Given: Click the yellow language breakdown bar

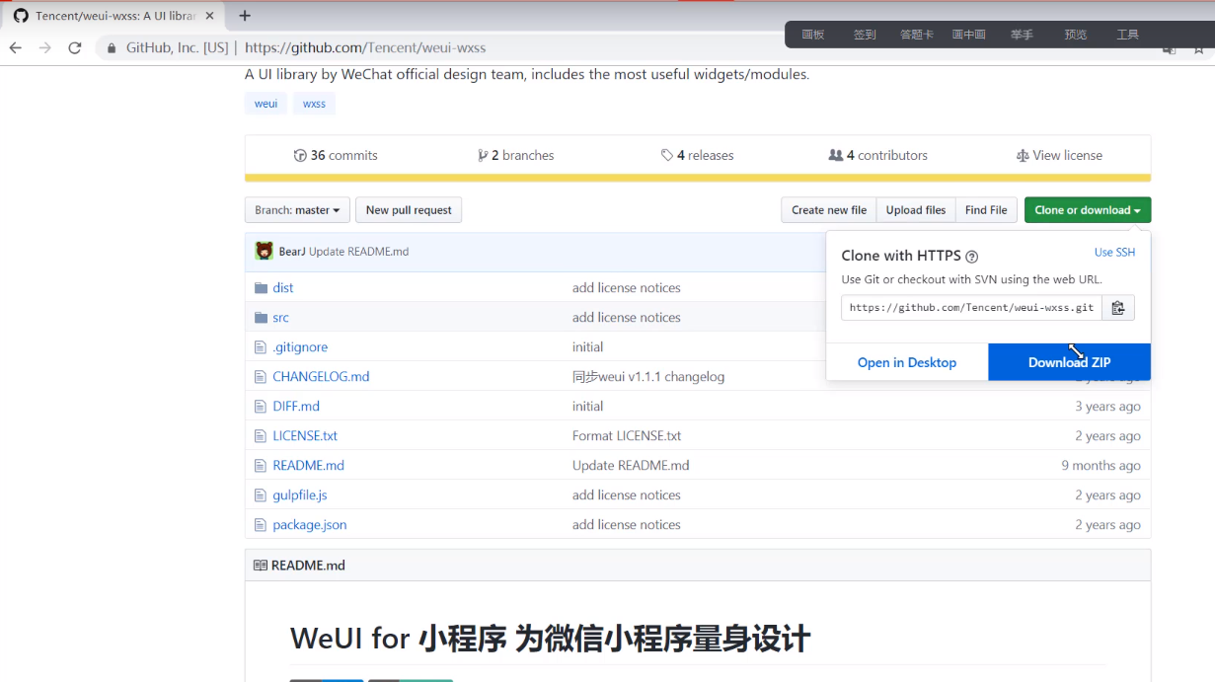Looking at the screenshot, I should pos(698,179).
